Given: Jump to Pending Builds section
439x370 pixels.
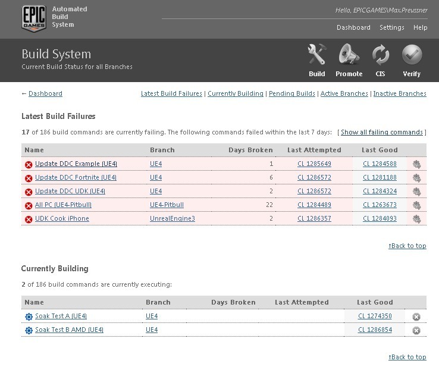Looking at the screenshot, I should coord(292,93).
